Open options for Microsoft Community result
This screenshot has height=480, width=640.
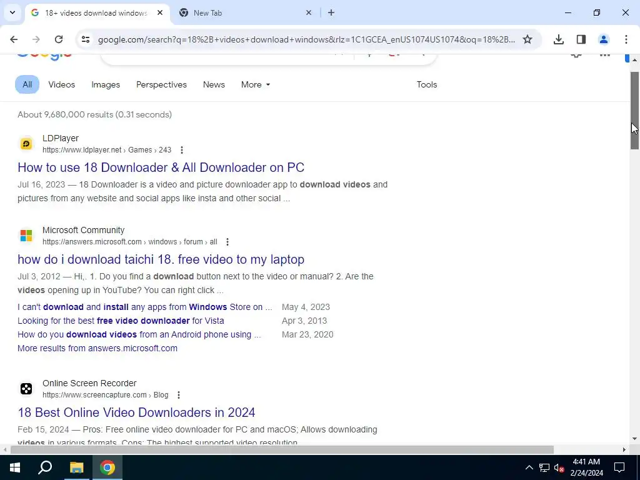pyautogui.click(x=227, y=242)
